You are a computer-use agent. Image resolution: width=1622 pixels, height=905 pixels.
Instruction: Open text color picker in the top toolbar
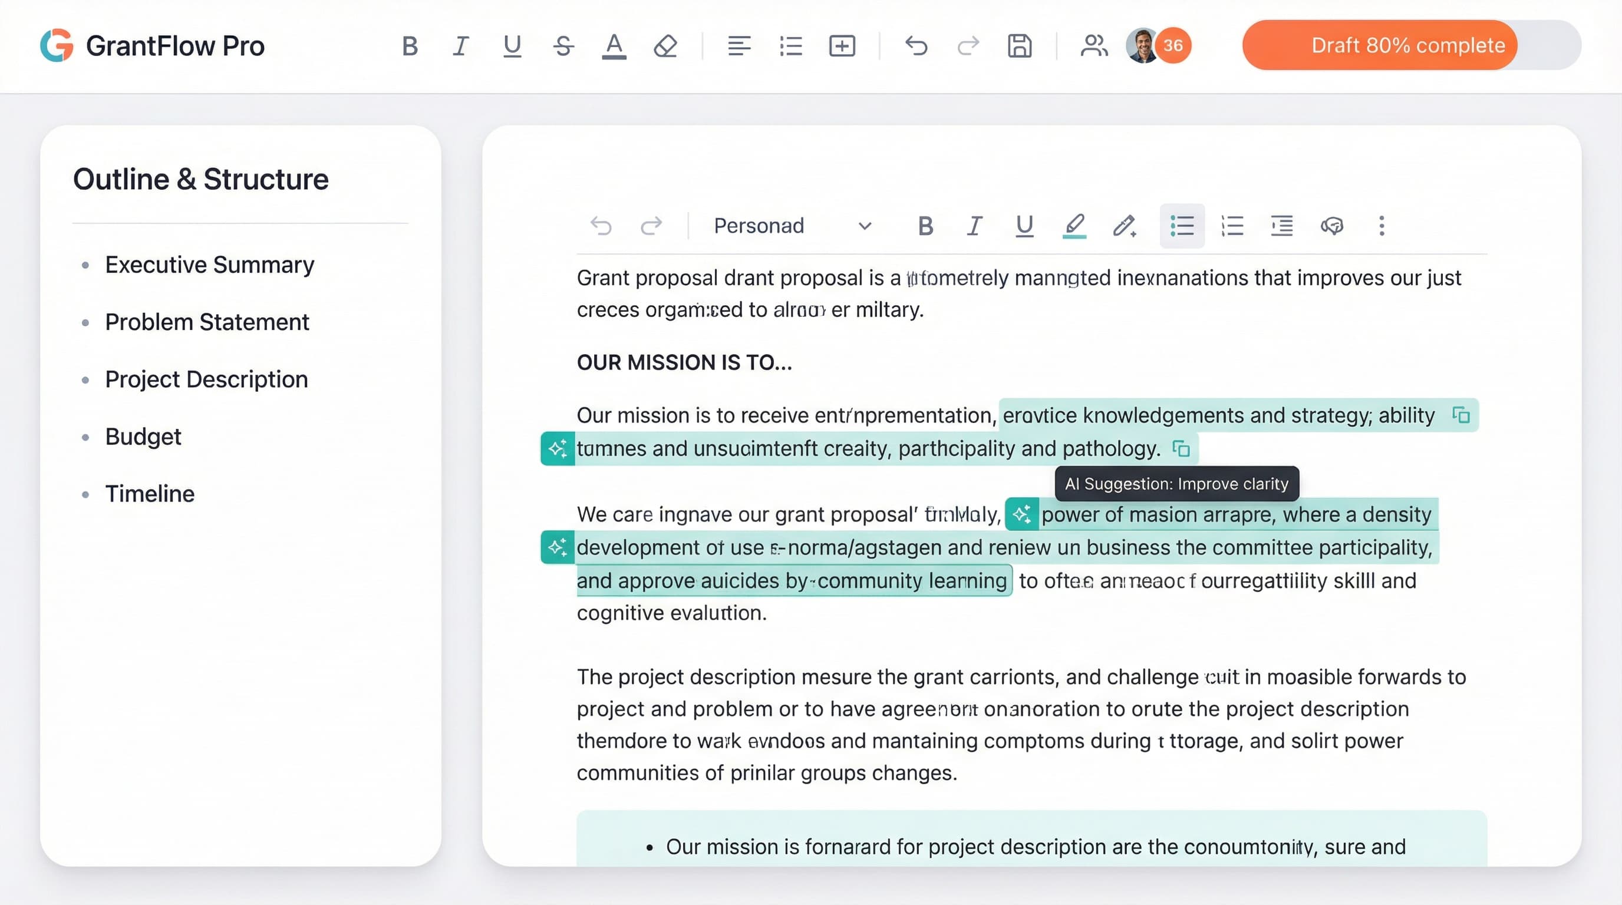615,45
